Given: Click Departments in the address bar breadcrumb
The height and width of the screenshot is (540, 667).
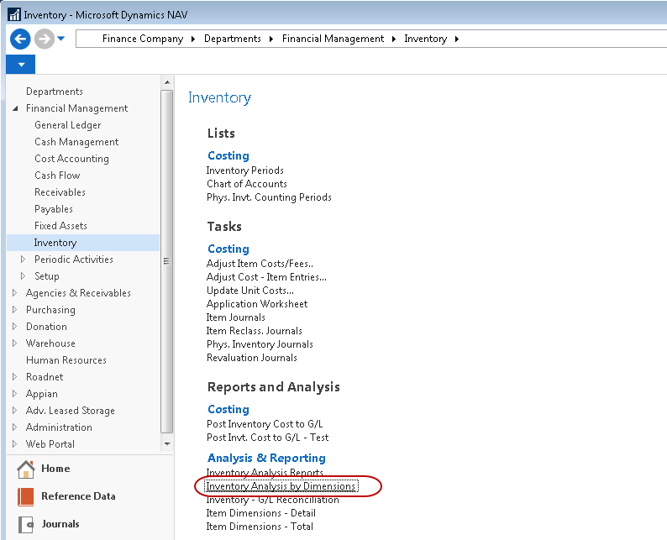Looking at the screenshot, I should [232, 39].
